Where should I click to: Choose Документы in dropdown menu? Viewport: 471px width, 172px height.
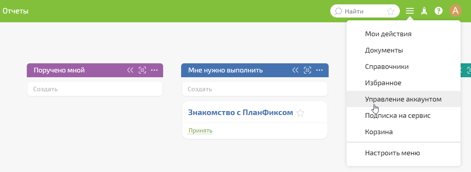point(384,50)
